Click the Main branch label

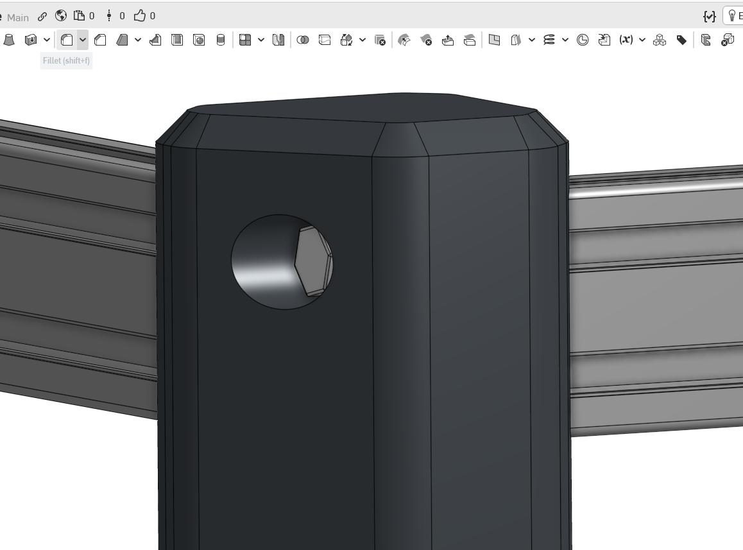point(18,17)
